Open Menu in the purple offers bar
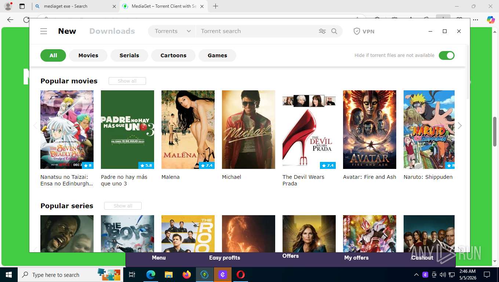Screen dimensions: 499x282 159,258
